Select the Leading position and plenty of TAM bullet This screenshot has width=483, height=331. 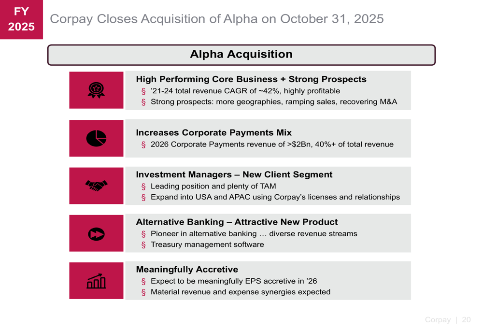[213, 186]
